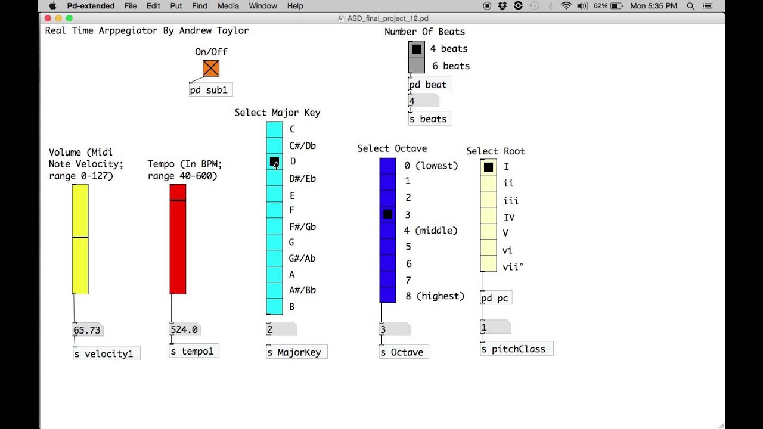Open the pd pc subpatch object
Screen dimensions: 763x429
coord(496,297)
